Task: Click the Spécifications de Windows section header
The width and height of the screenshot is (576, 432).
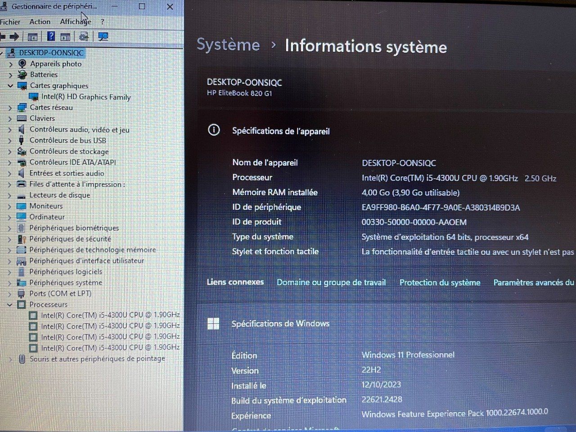Action: point(280,324)
